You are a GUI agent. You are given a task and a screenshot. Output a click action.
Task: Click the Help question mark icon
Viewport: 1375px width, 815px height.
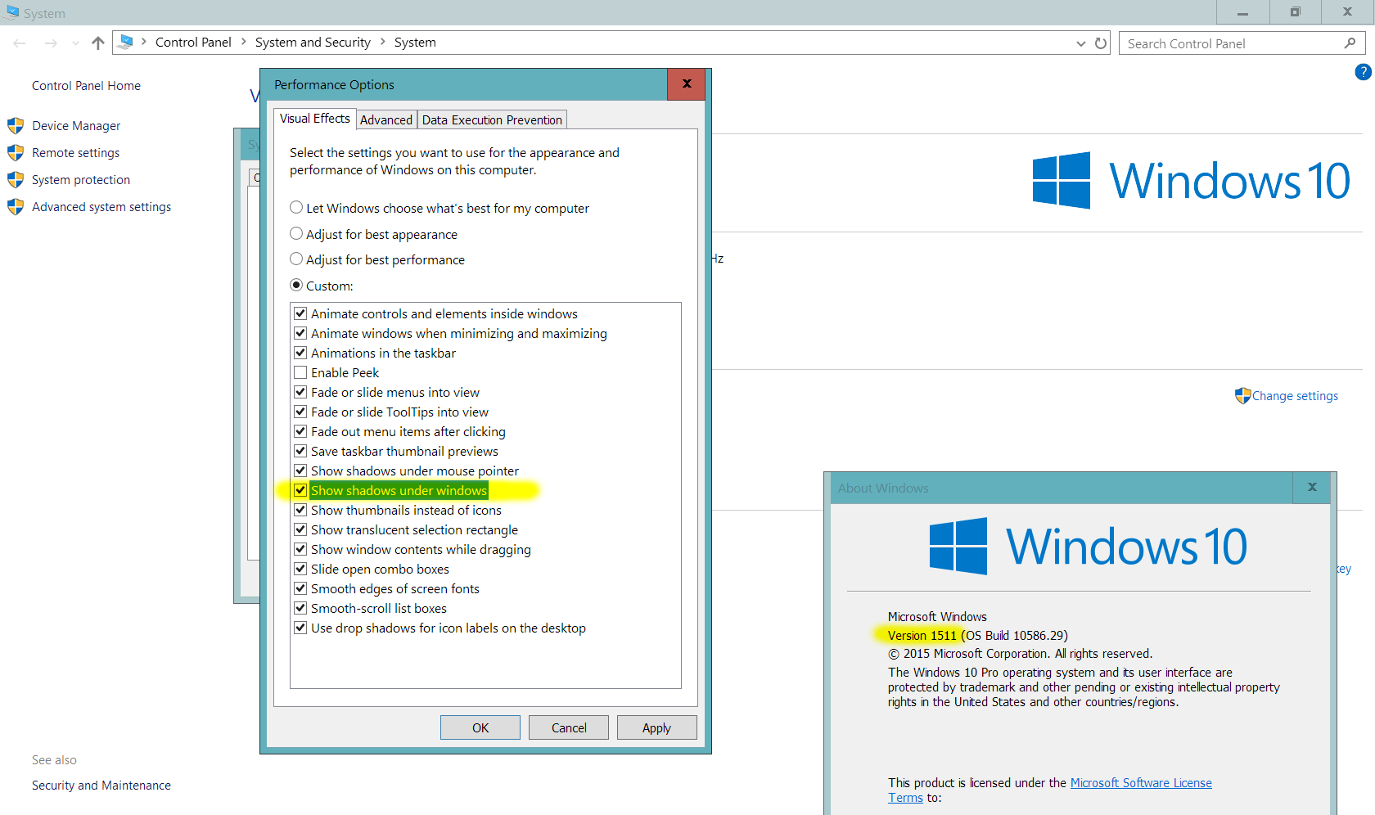coord(1362,72)
